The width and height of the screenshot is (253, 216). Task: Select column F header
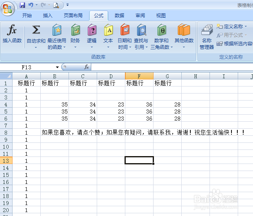click(x=139, y=76)
